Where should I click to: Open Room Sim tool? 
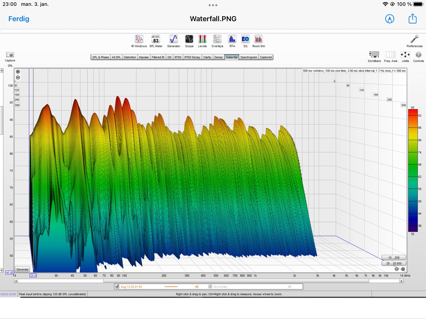pyautogui.click(x=259, y=41)
